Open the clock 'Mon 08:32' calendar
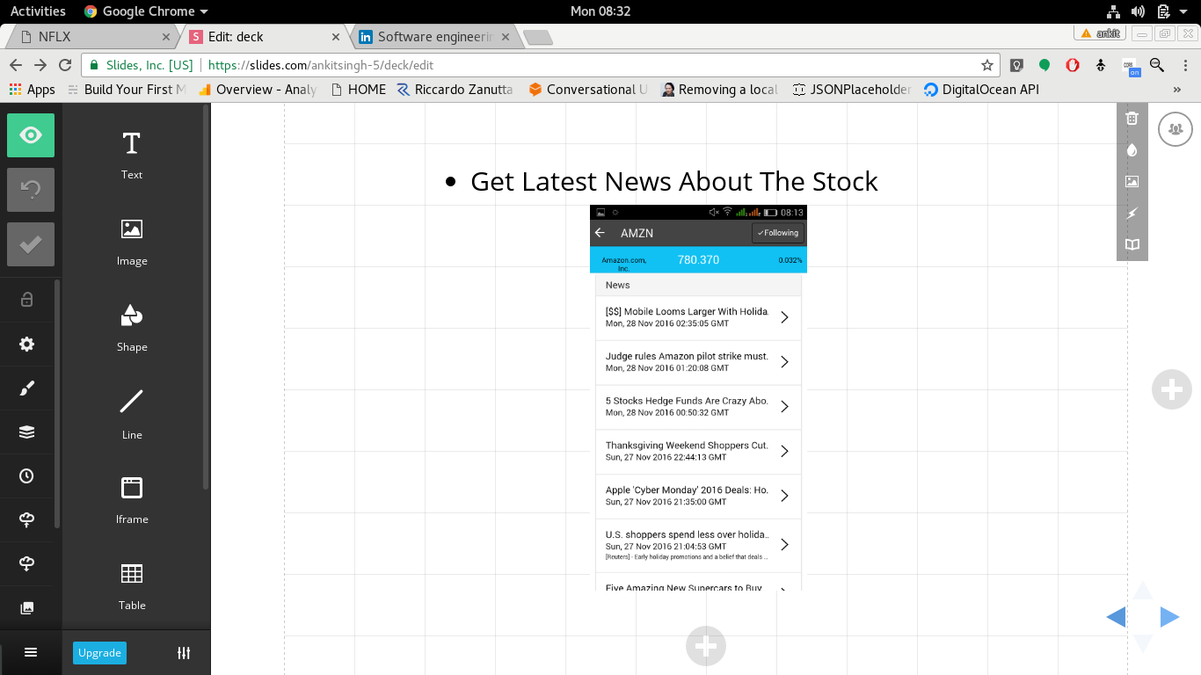Screen dimensions: 1201x675 (x=600, y=11)
